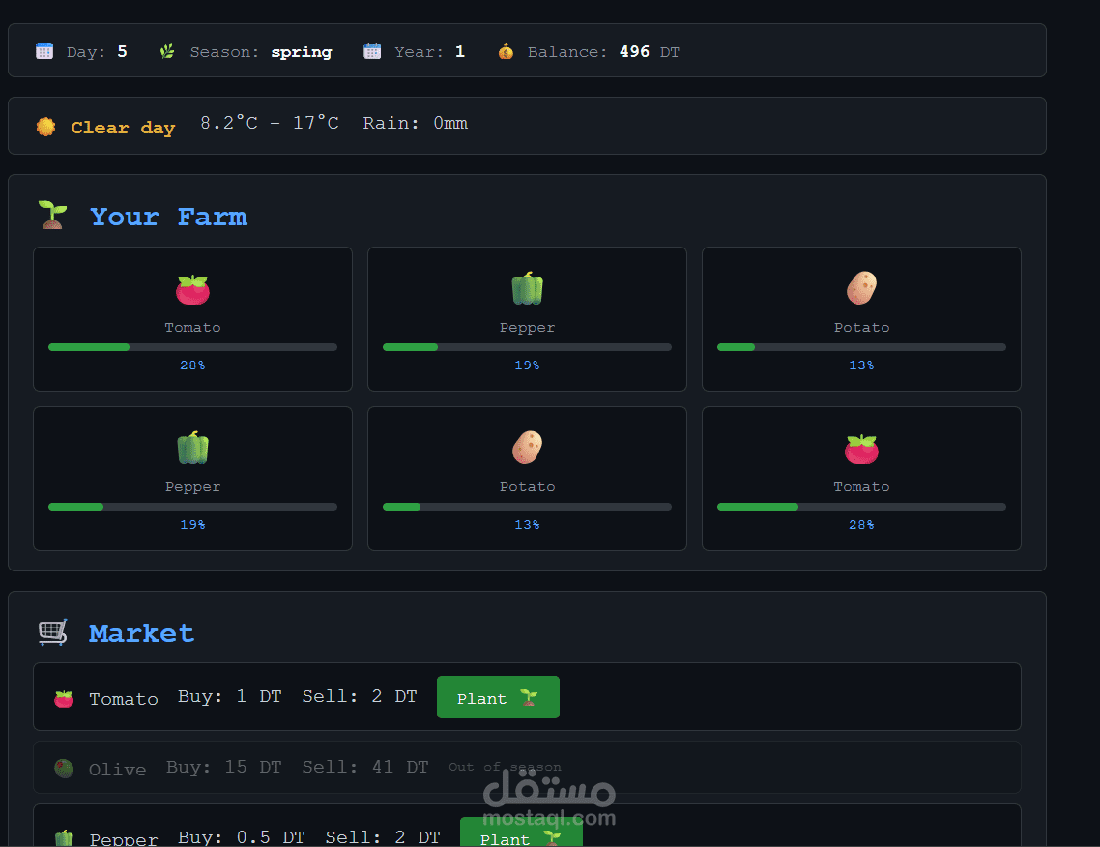Viewport: 1100px width, 847px height.
Task: Click Olive 'Buy: 15 DT' price
Action: coord(224,767)
